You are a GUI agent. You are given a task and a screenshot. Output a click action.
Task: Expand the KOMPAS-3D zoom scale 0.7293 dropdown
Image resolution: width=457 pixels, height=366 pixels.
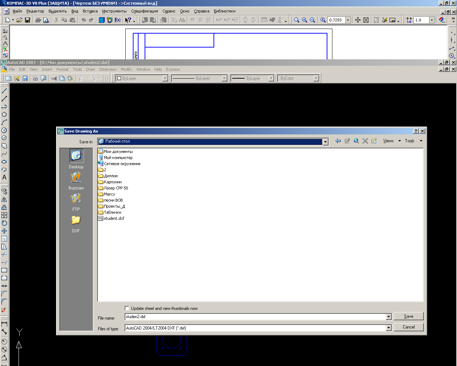tap(348, 20)
